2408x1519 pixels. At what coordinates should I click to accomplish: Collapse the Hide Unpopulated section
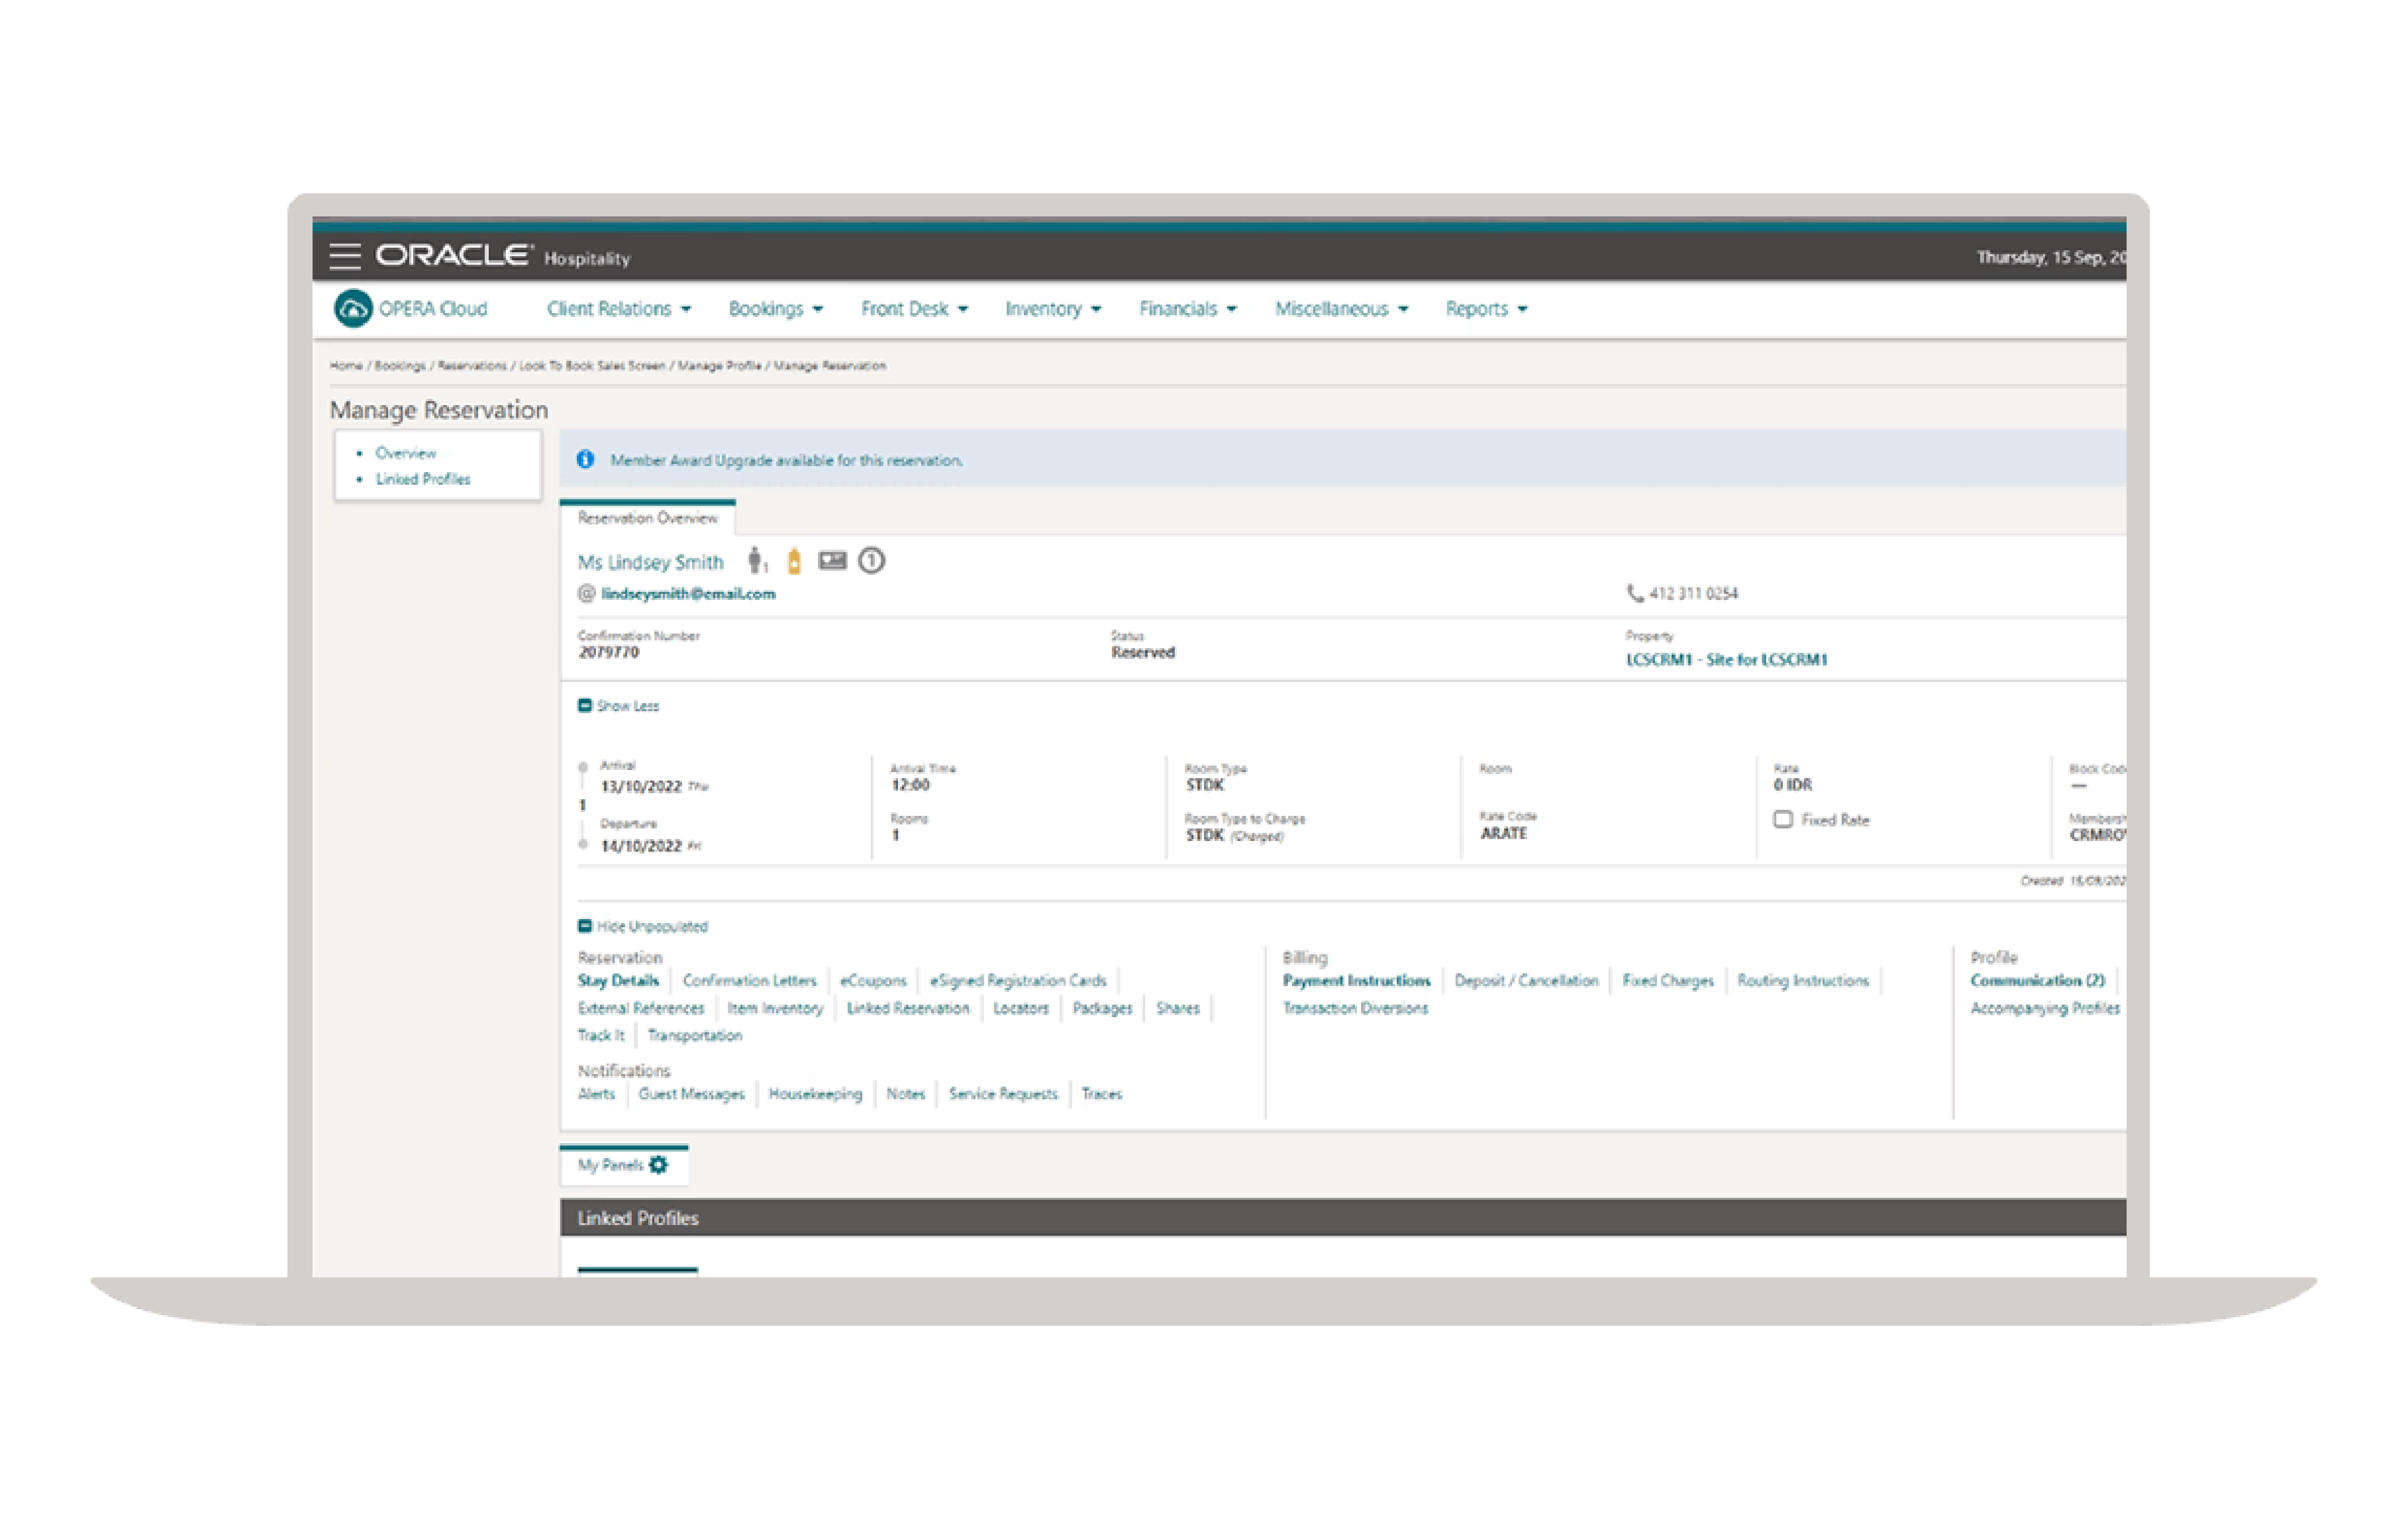[x=643, y=926]
